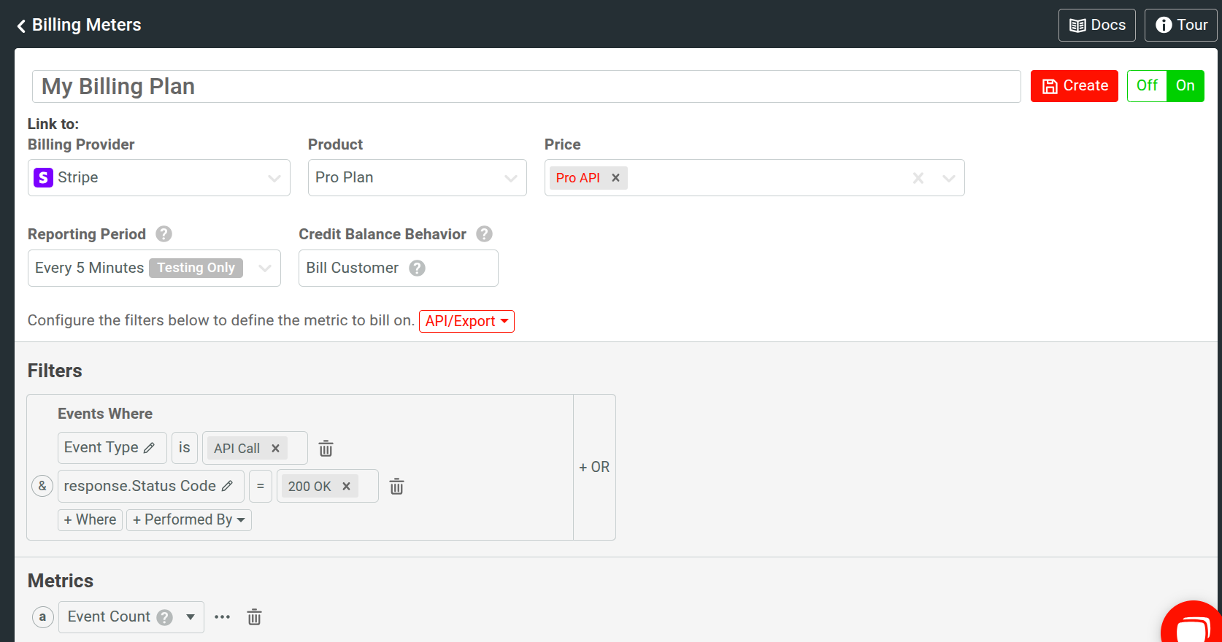Delete the response.Status Code filter row
This screenshot has height=642, width=1222.
click(396, 487)
